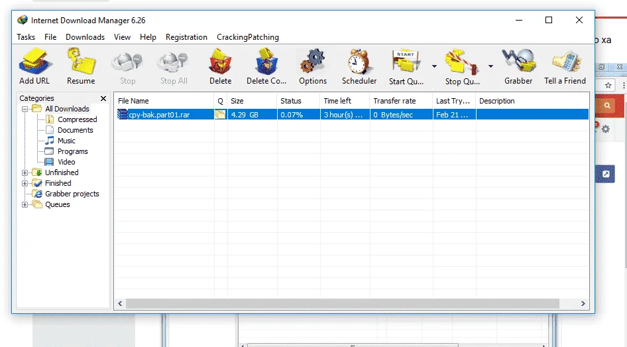Image resolution: width=627 pixels, height=347 pixels.
Task: Select Grabber projects in tree
Action: coord(72,194)
